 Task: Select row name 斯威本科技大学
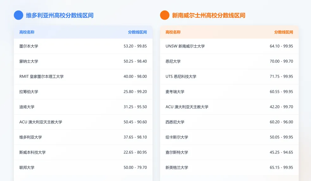(x=33, y=152)
